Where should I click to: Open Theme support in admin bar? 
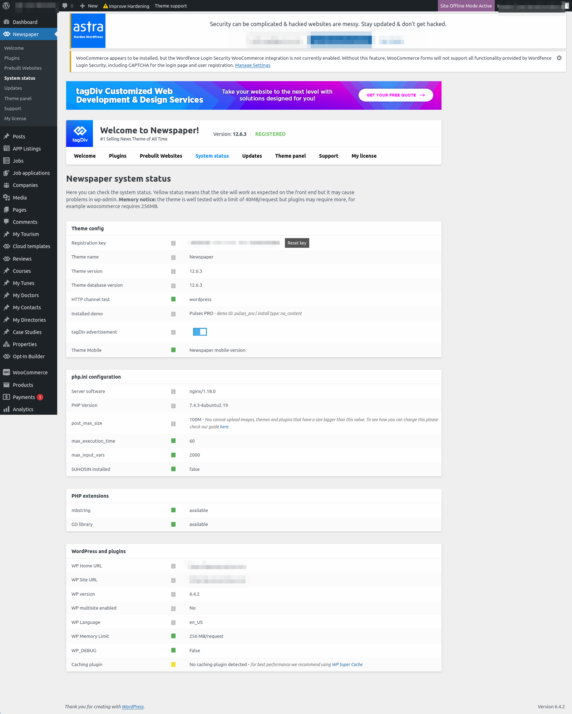pos(171,6)
